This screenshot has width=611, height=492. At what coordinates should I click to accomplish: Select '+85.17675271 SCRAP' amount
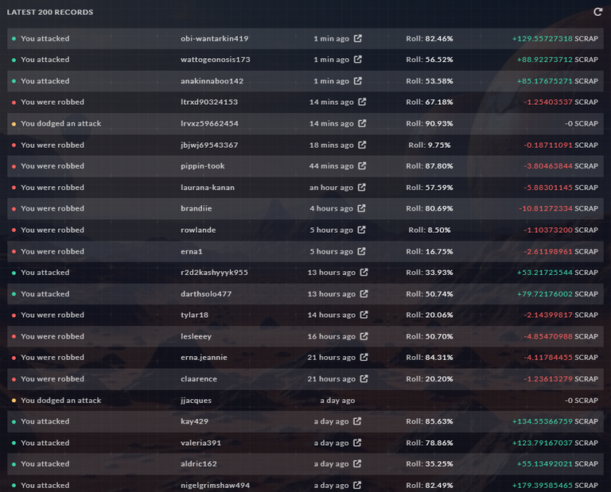pyautogui.click(x=557, y=81)
